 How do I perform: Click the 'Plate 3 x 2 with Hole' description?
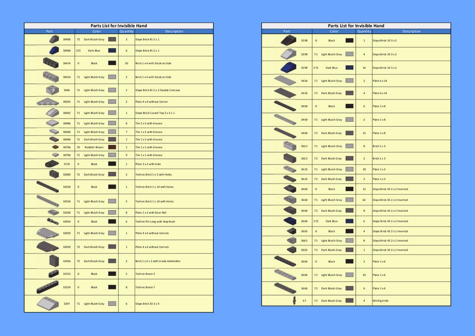coord(148,164)
